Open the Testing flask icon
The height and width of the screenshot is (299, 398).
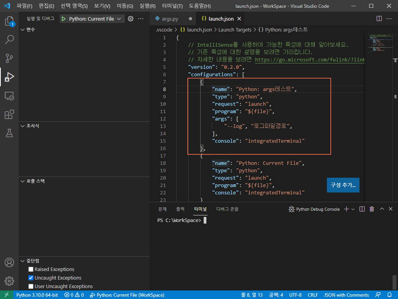[x=9, y=133]
